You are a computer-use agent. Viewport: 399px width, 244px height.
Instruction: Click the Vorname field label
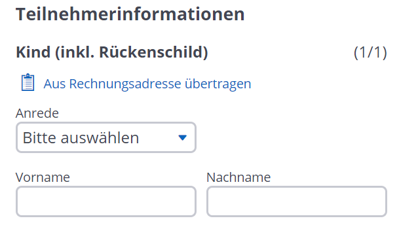(43, 177)
